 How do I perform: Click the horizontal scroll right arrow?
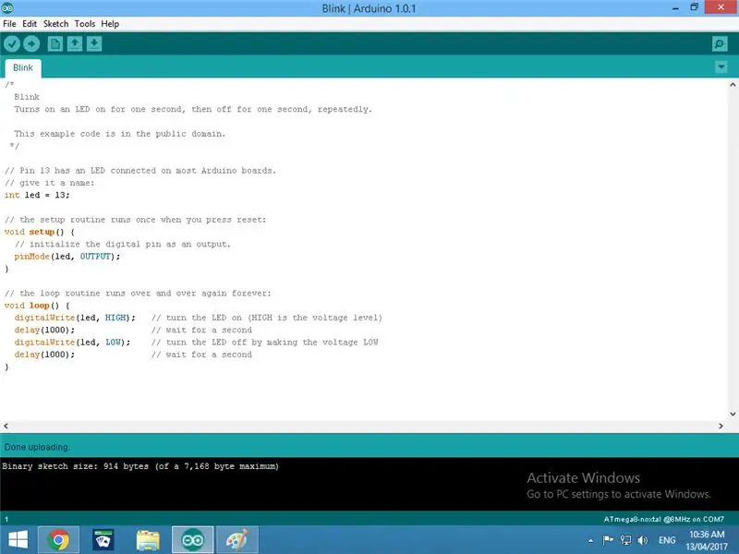click(x=721, y=426)
